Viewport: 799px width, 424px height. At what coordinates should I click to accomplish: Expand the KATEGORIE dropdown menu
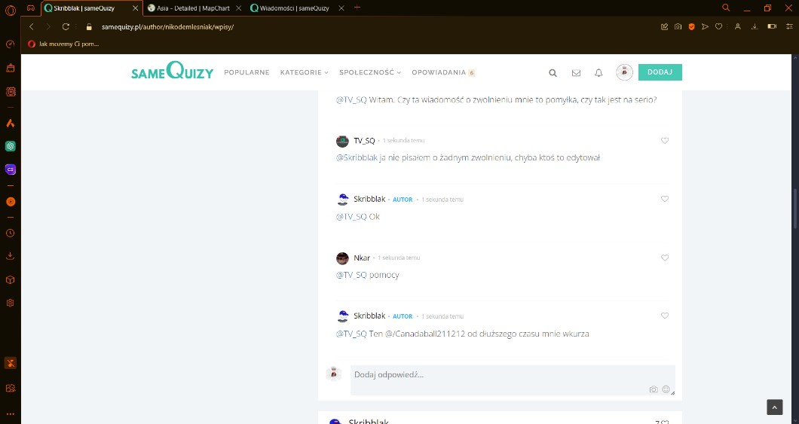[304, 73]
